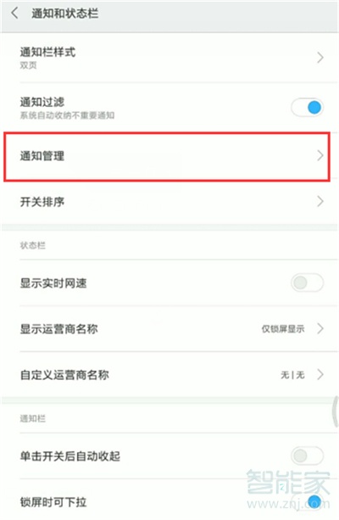Image resolution: width=339 pixels, height=520 pixels.
Task: Tap the 双页 subtitle text
Action: click(28, 65)
